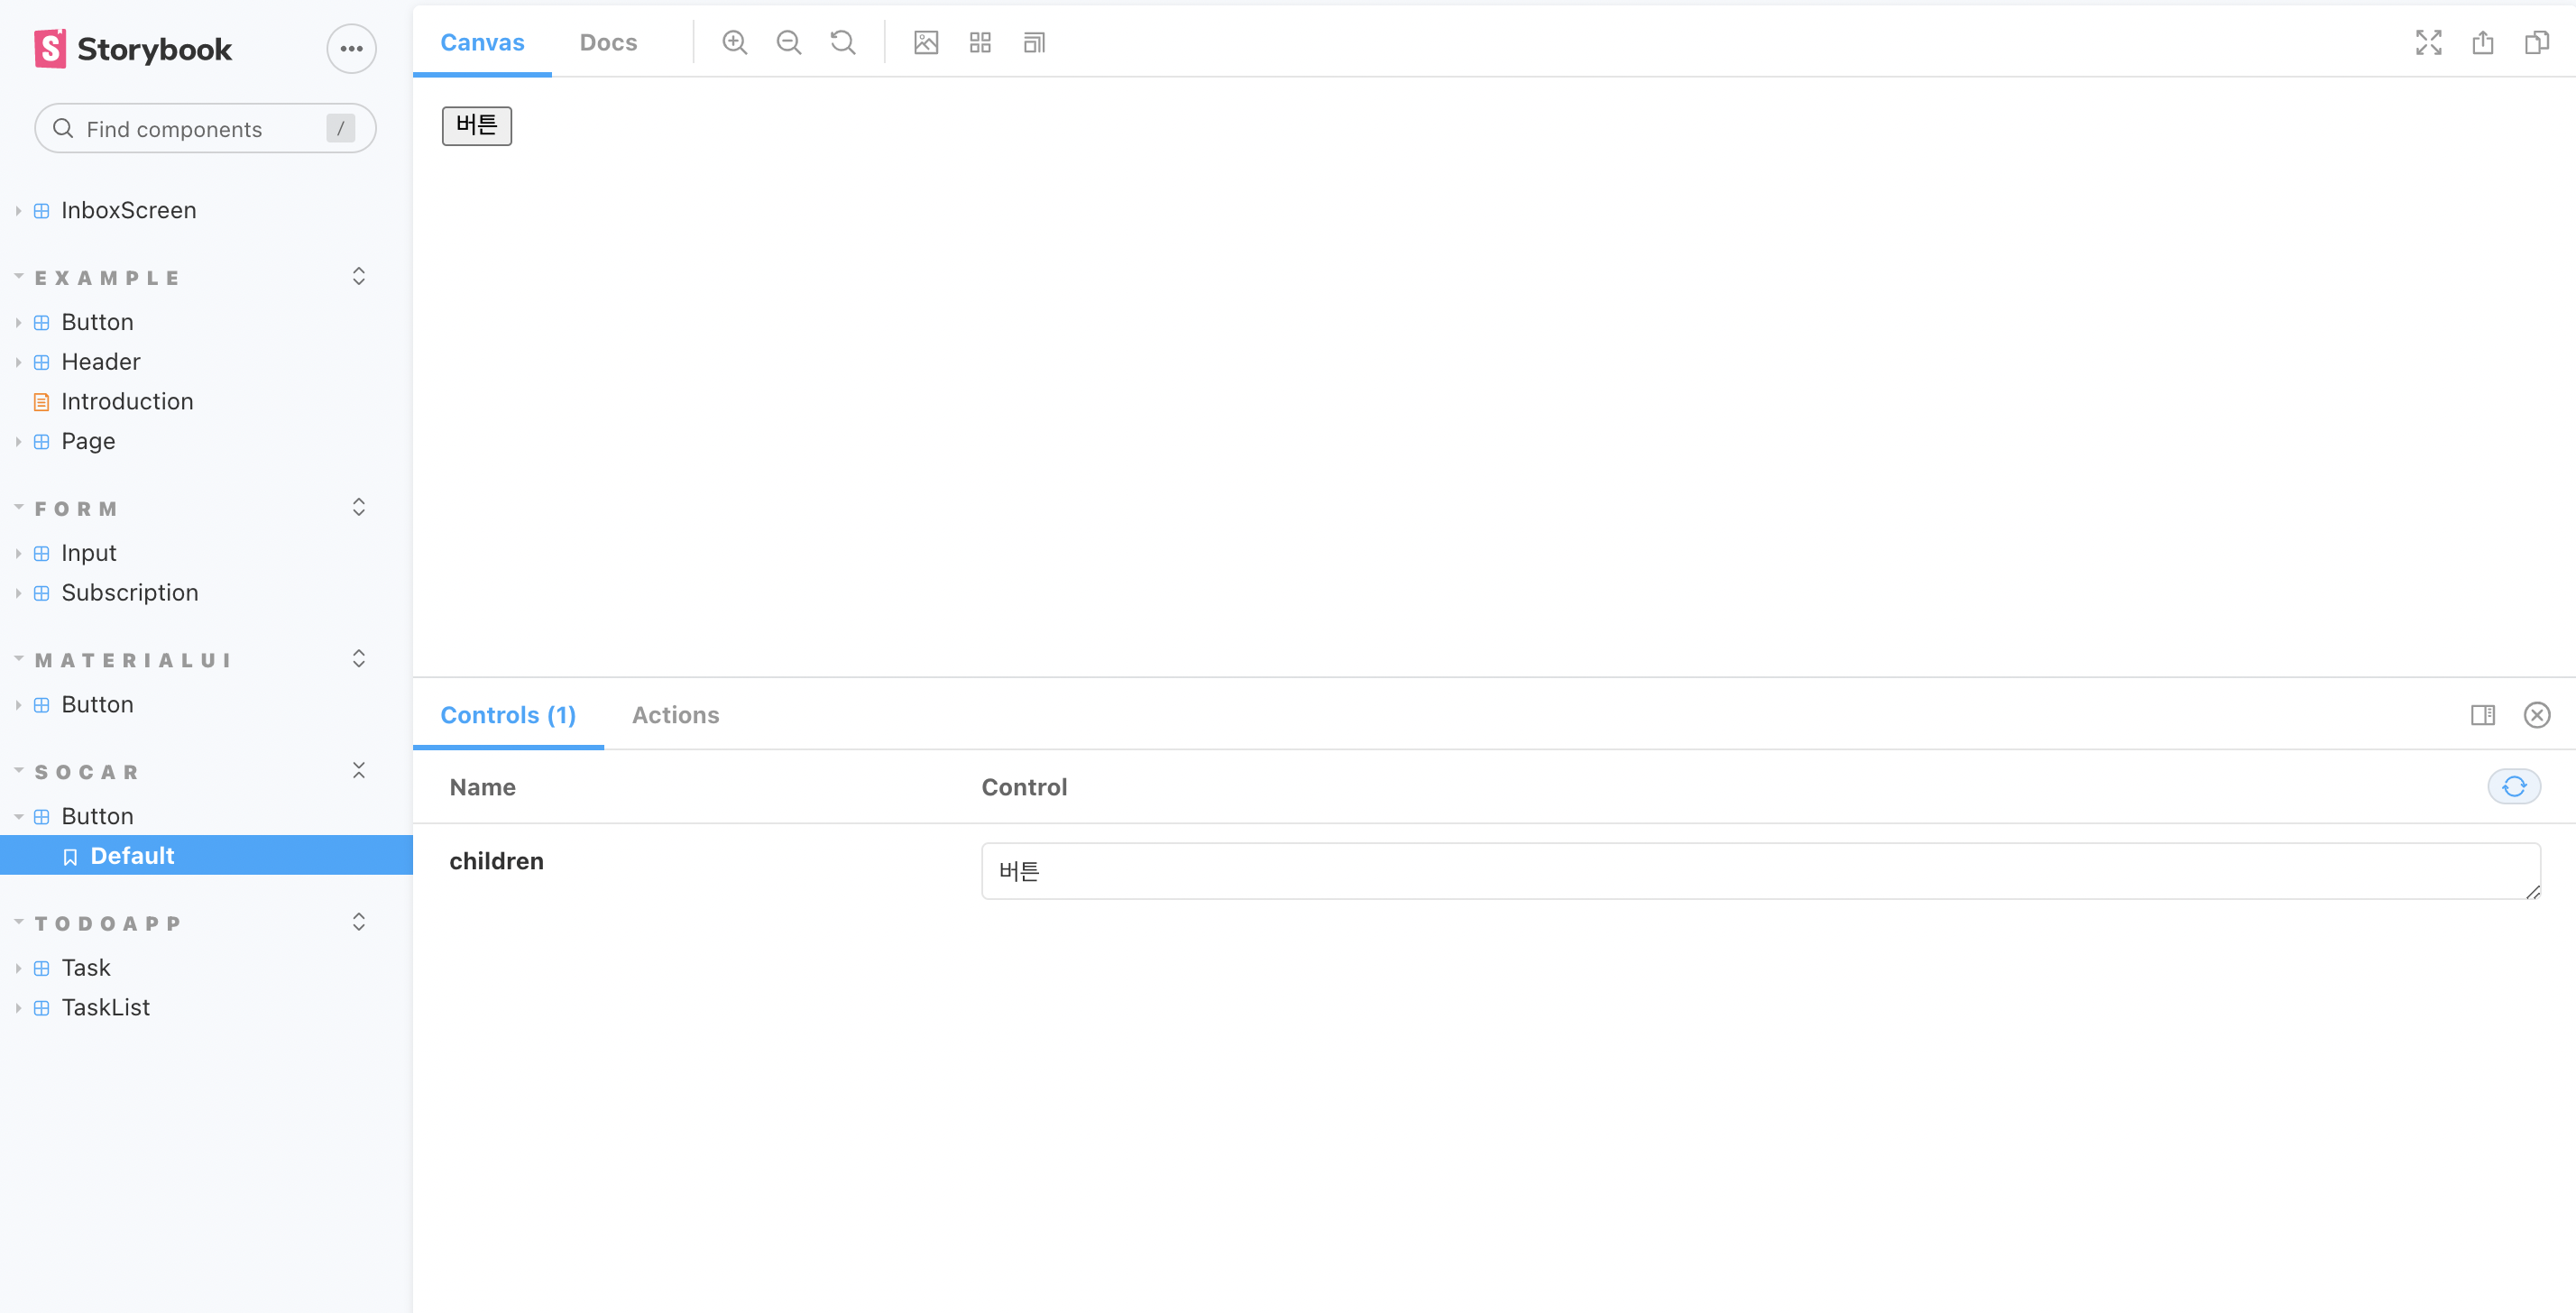
Task: Click the children control text area
Action: pyautogui.click(x=1761, y=871)
